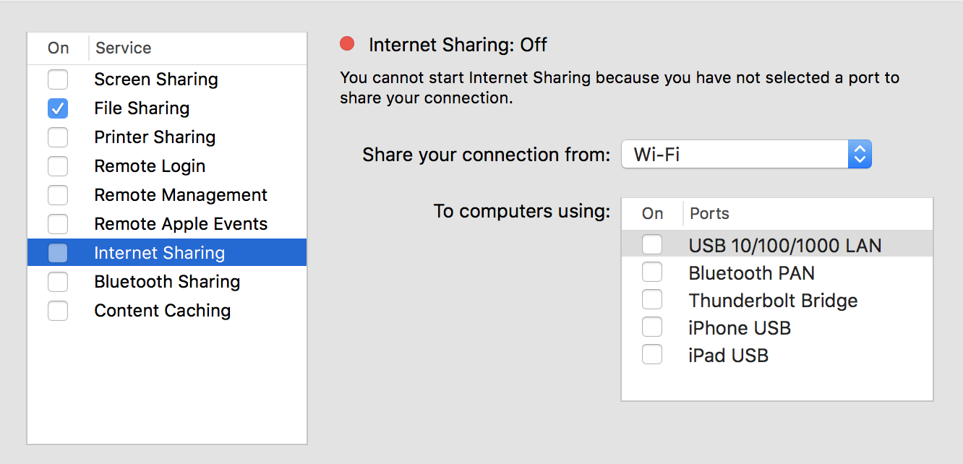This screenshot has width=963, height=464.
Task: Click the blue dropdown arrows next to Wi-Fi
Action: coord(860,154)
